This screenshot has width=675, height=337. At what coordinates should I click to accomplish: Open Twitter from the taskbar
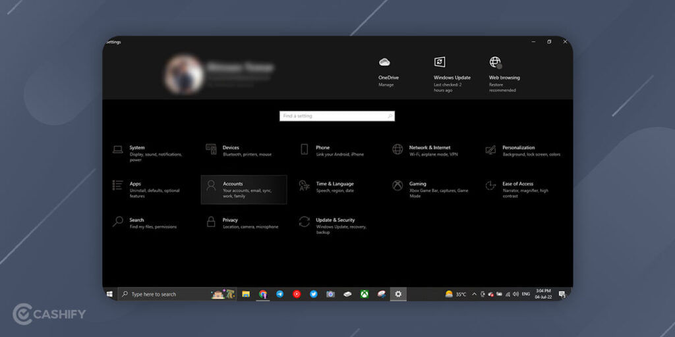pos(314,294)
